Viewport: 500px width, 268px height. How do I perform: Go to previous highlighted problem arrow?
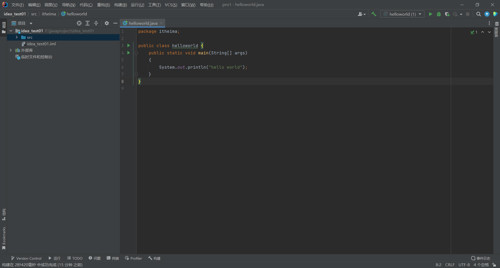coord(483,32)
